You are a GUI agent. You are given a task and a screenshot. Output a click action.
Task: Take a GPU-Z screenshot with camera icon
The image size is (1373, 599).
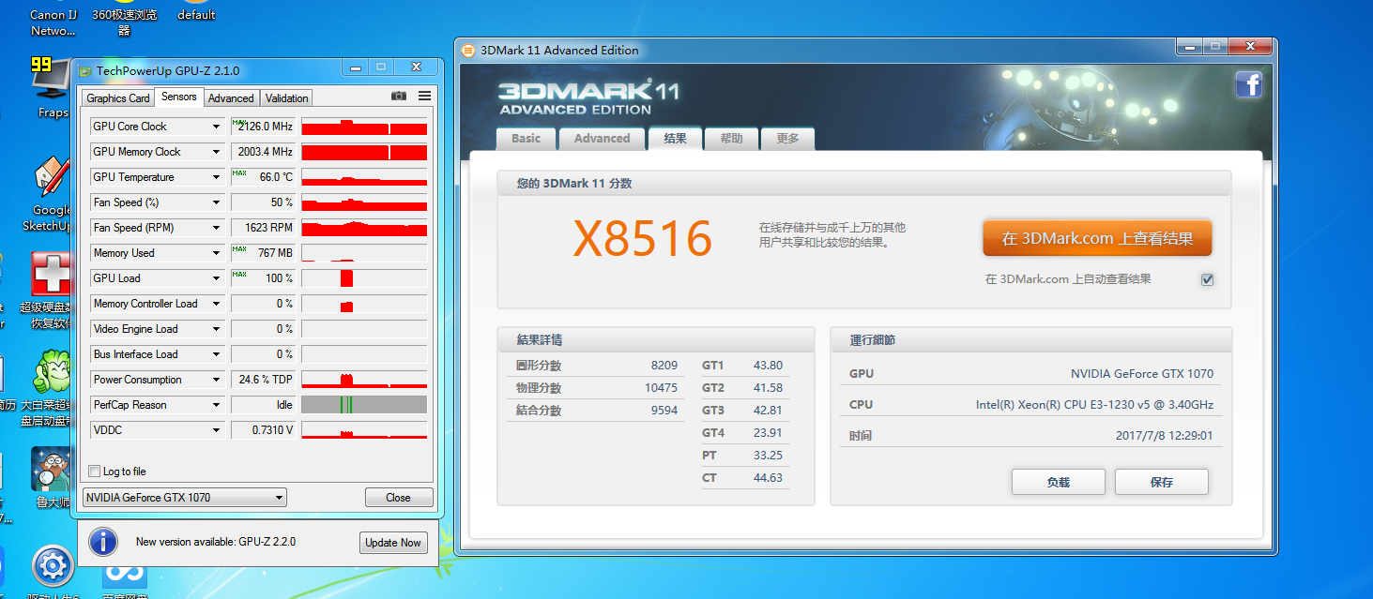click(x=399, y=97)
